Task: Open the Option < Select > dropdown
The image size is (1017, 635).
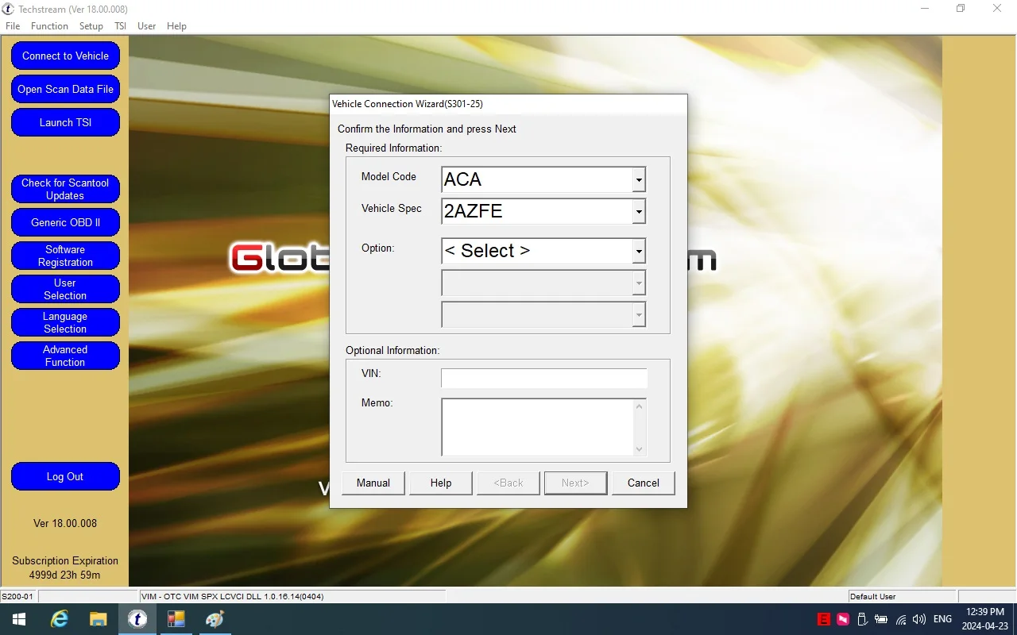Action: point(543,251)
